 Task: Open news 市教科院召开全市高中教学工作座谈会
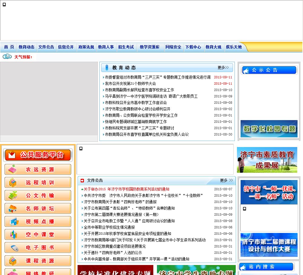click(x=136, y=103)
